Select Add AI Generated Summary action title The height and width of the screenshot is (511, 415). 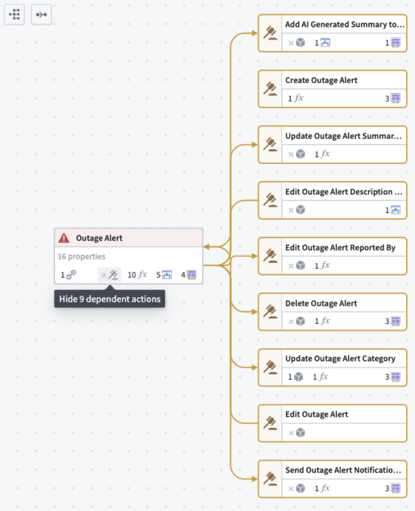click(345, 24)
